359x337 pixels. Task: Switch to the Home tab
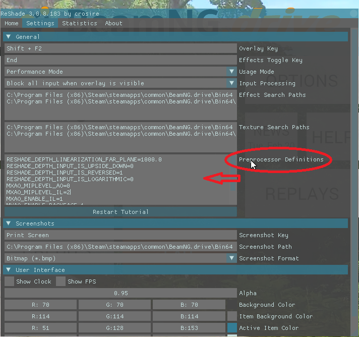pos(12,23)
